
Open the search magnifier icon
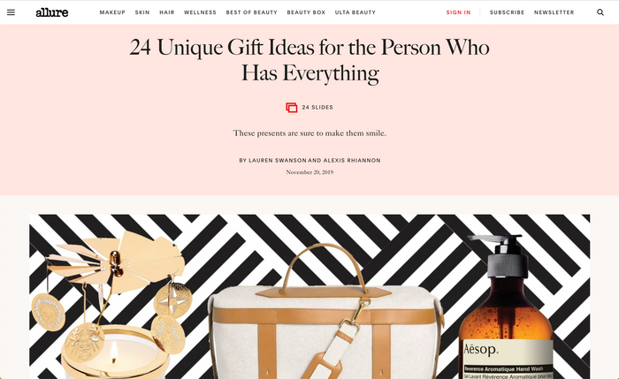600,12
